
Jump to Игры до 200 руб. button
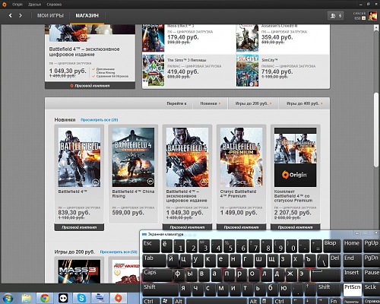click(x=253, y=103)
